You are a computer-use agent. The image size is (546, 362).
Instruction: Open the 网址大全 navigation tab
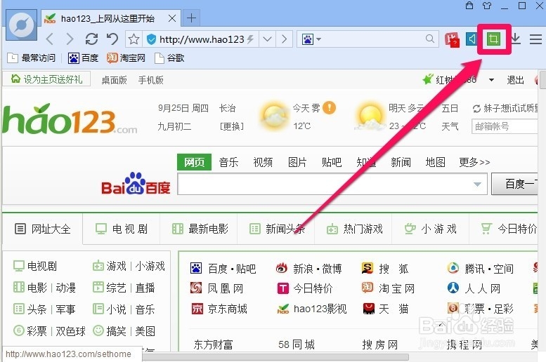pos(42,229)
